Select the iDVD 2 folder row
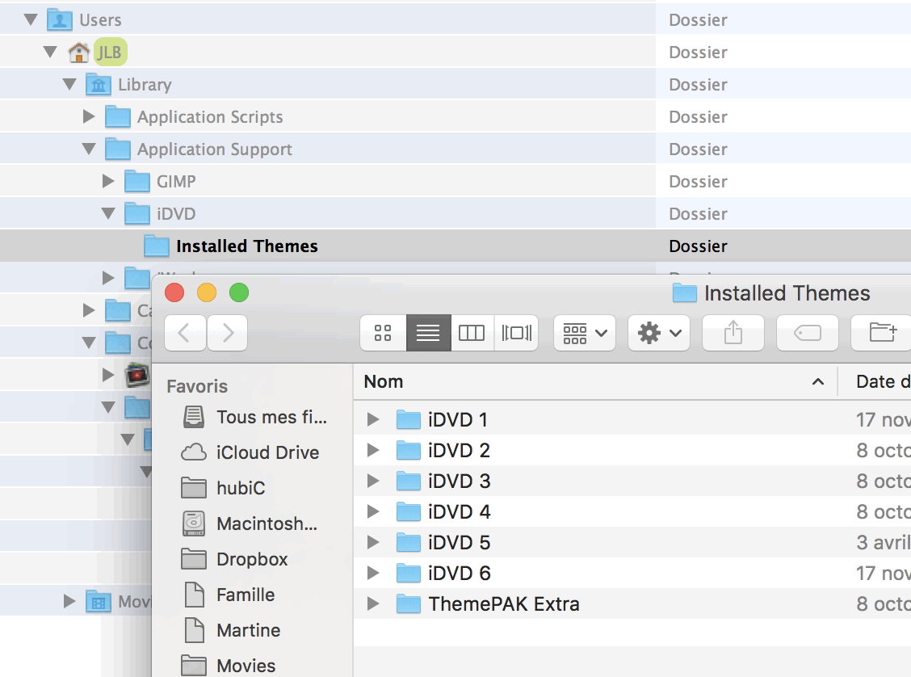This screenshot has height=677, width=911. click(632, 450)
